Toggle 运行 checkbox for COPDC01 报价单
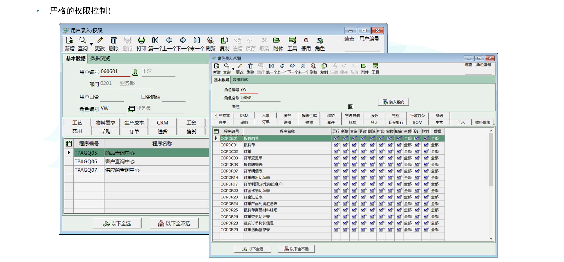Viewport: 564px width, 262px height. tap(336, 145)
